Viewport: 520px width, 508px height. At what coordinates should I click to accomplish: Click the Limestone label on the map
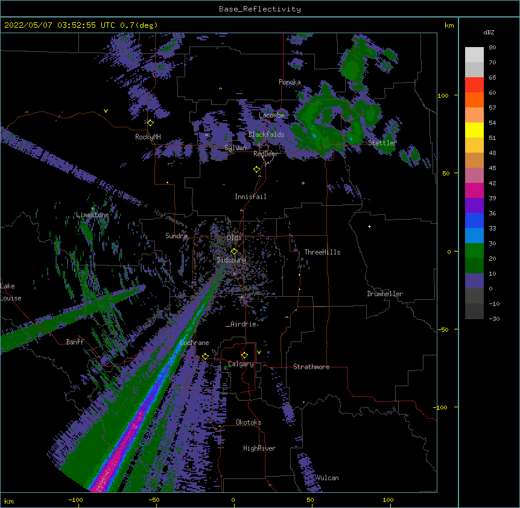92,215
